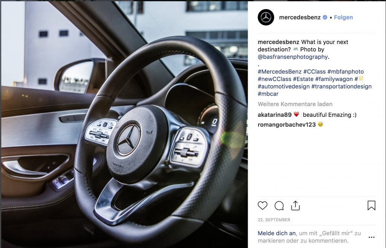Open the three-dot more options menu

(371, 237)
